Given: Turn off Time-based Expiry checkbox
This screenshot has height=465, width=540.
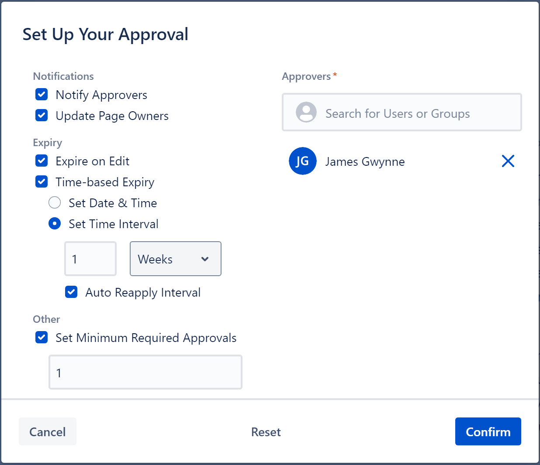Looking at the screenshot, I should point(42,182).
